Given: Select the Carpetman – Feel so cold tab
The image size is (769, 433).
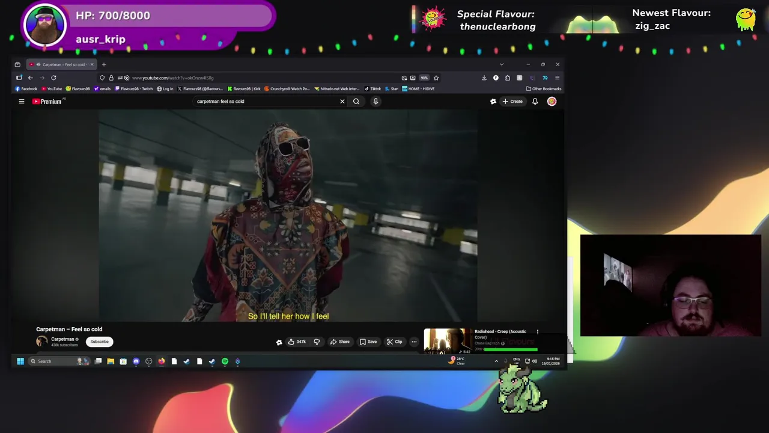Looking at the screenshot, I should [x=62, y=64].
